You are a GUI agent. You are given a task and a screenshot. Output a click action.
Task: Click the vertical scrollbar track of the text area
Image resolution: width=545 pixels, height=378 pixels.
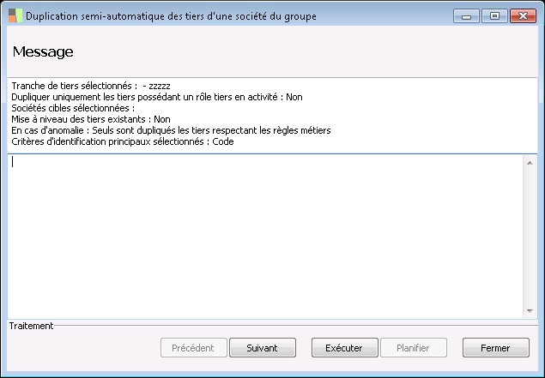(530, 236)
